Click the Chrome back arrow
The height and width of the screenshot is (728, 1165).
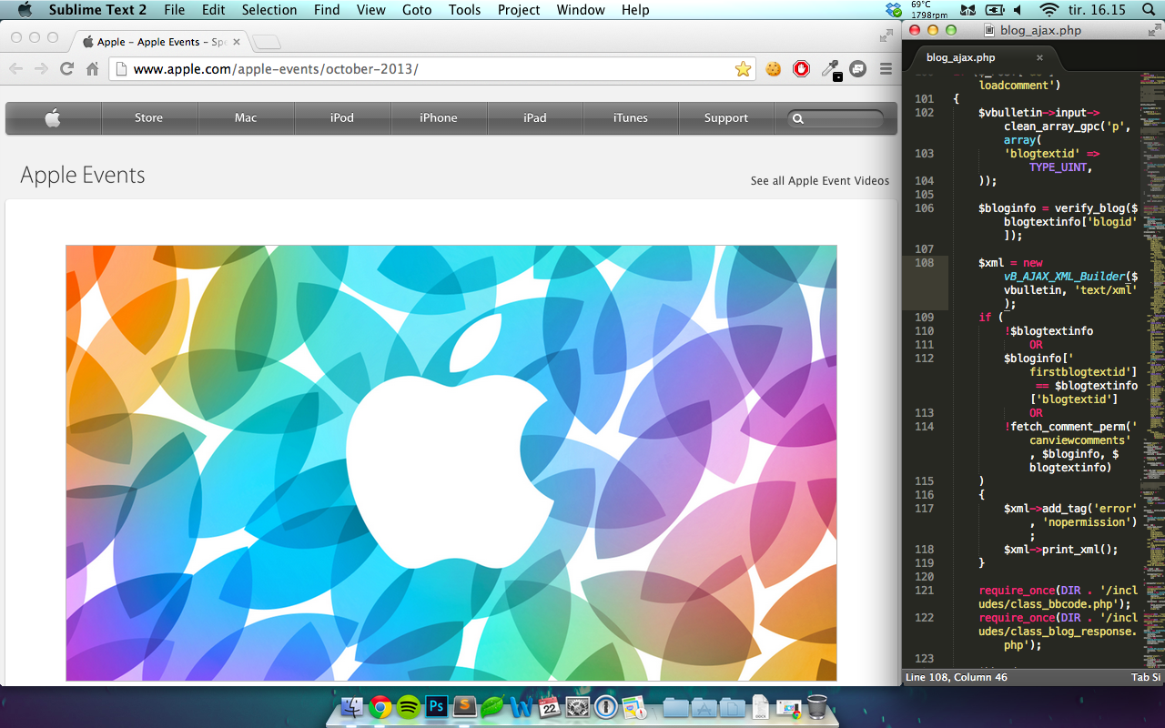click(x=15, y=68)
